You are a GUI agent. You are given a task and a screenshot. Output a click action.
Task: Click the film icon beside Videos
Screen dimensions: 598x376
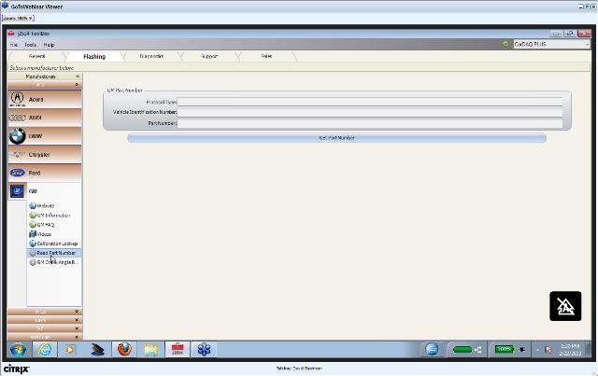point(33,234)
